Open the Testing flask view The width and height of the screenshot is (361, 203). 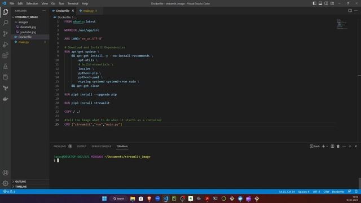[x=5, y=67]
